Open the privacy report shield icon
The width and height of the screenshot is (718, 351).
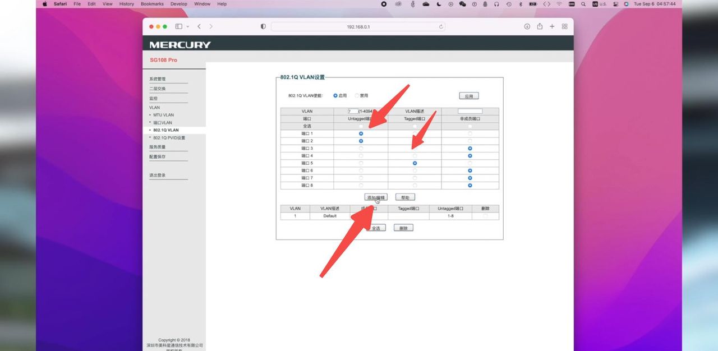(x=263, y=26)
